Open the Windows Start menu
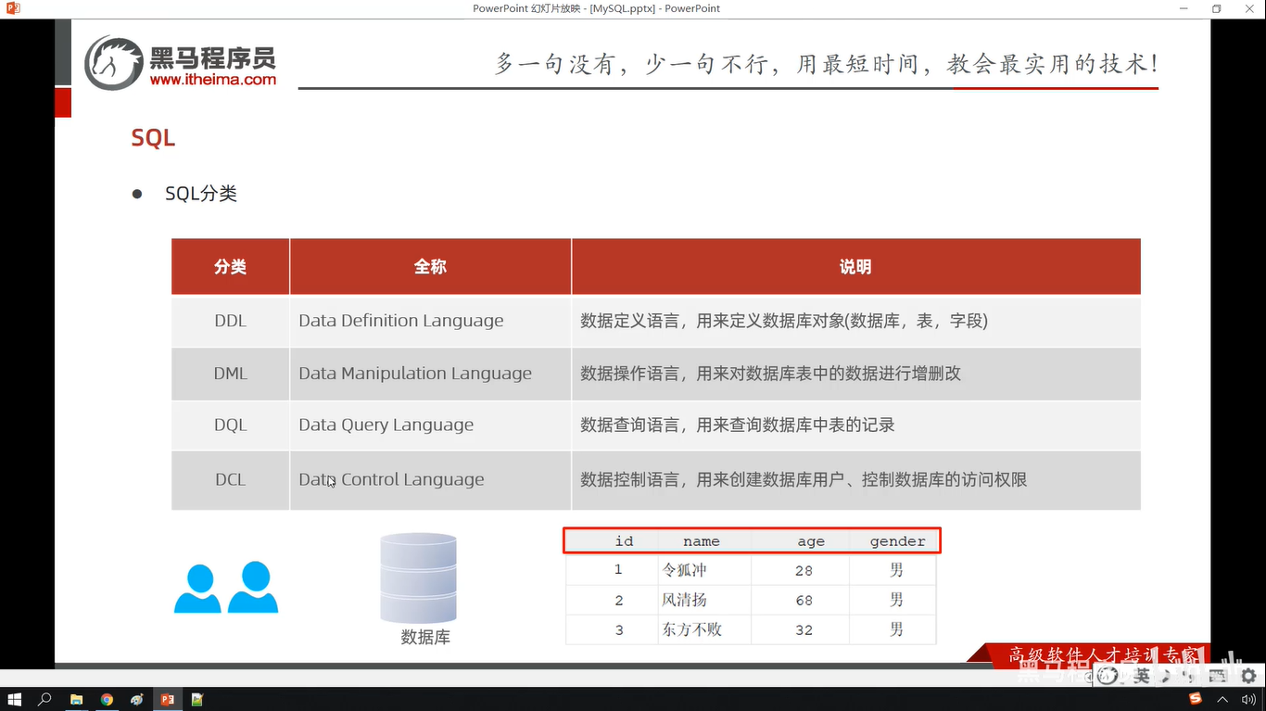Image resolution: width=1266 pixels, height=711 pixels. coord(15,699)
